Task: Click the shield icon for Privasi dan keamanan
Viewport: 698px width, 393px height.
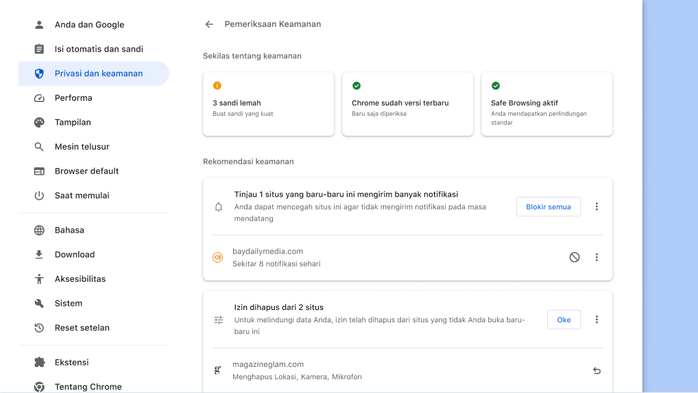Action: (39, 73)
